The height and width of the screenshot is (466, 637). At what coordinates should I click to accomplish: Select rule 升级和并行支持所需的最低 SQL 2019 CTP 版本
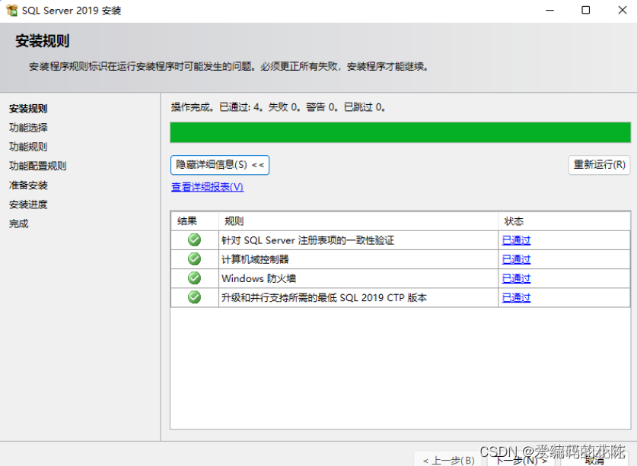(x=323, y=297)
